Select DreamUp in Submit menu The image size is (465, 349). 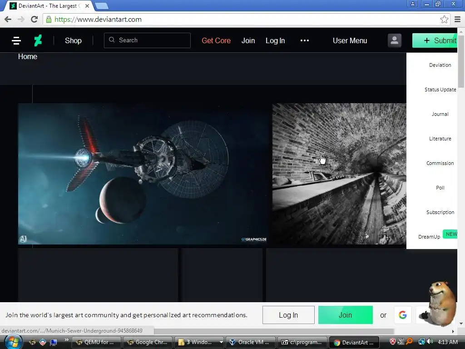point(429,236)
